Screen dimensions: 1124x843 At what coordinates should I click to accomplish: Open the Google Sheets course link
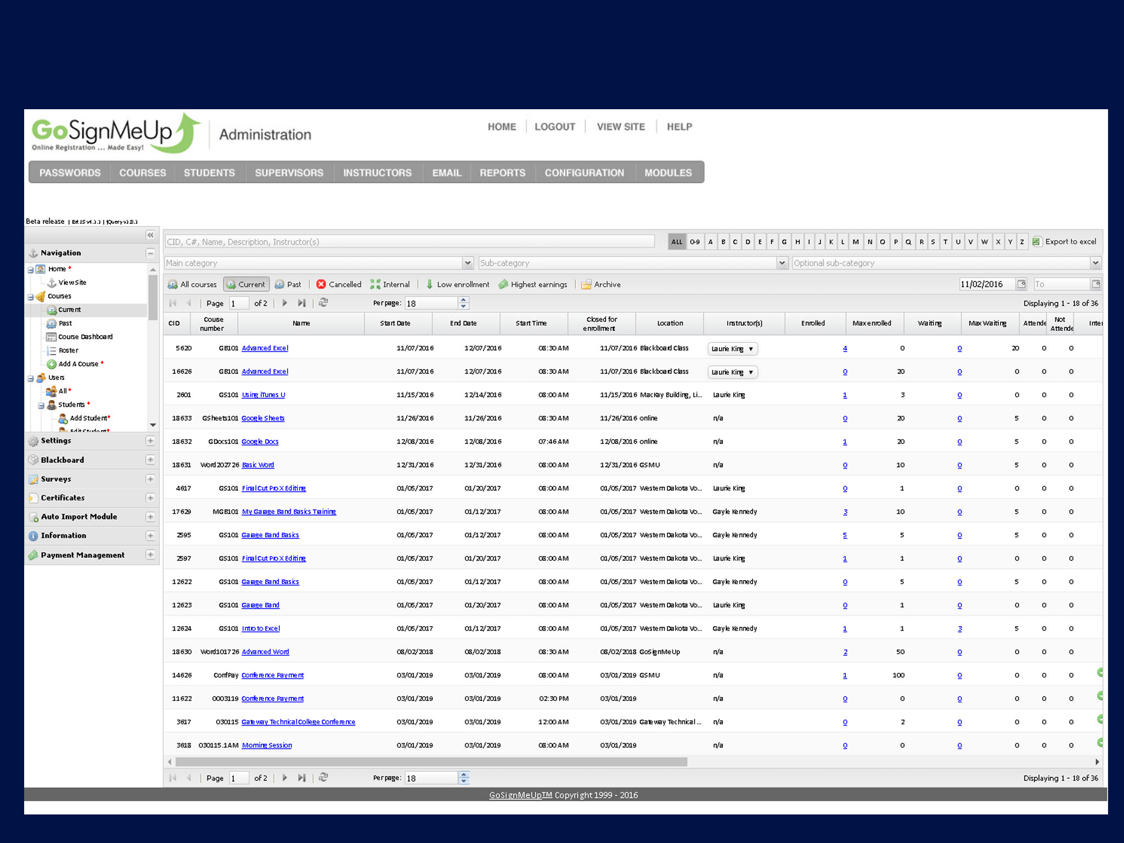[x=263, y=418]
